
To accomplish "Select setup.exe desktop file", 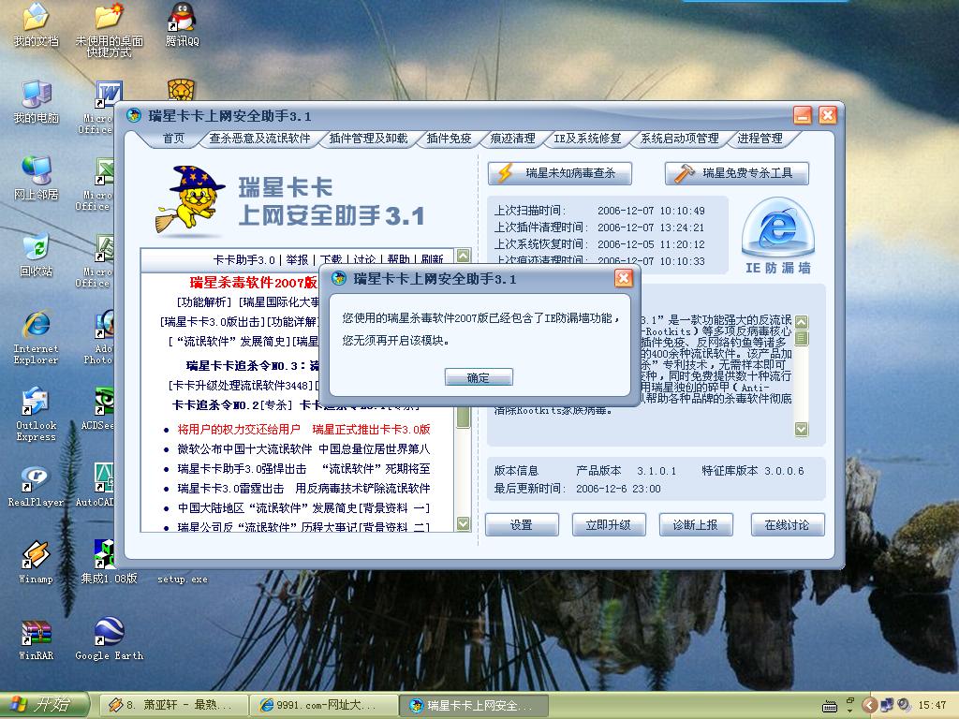I will click(183, 579).
